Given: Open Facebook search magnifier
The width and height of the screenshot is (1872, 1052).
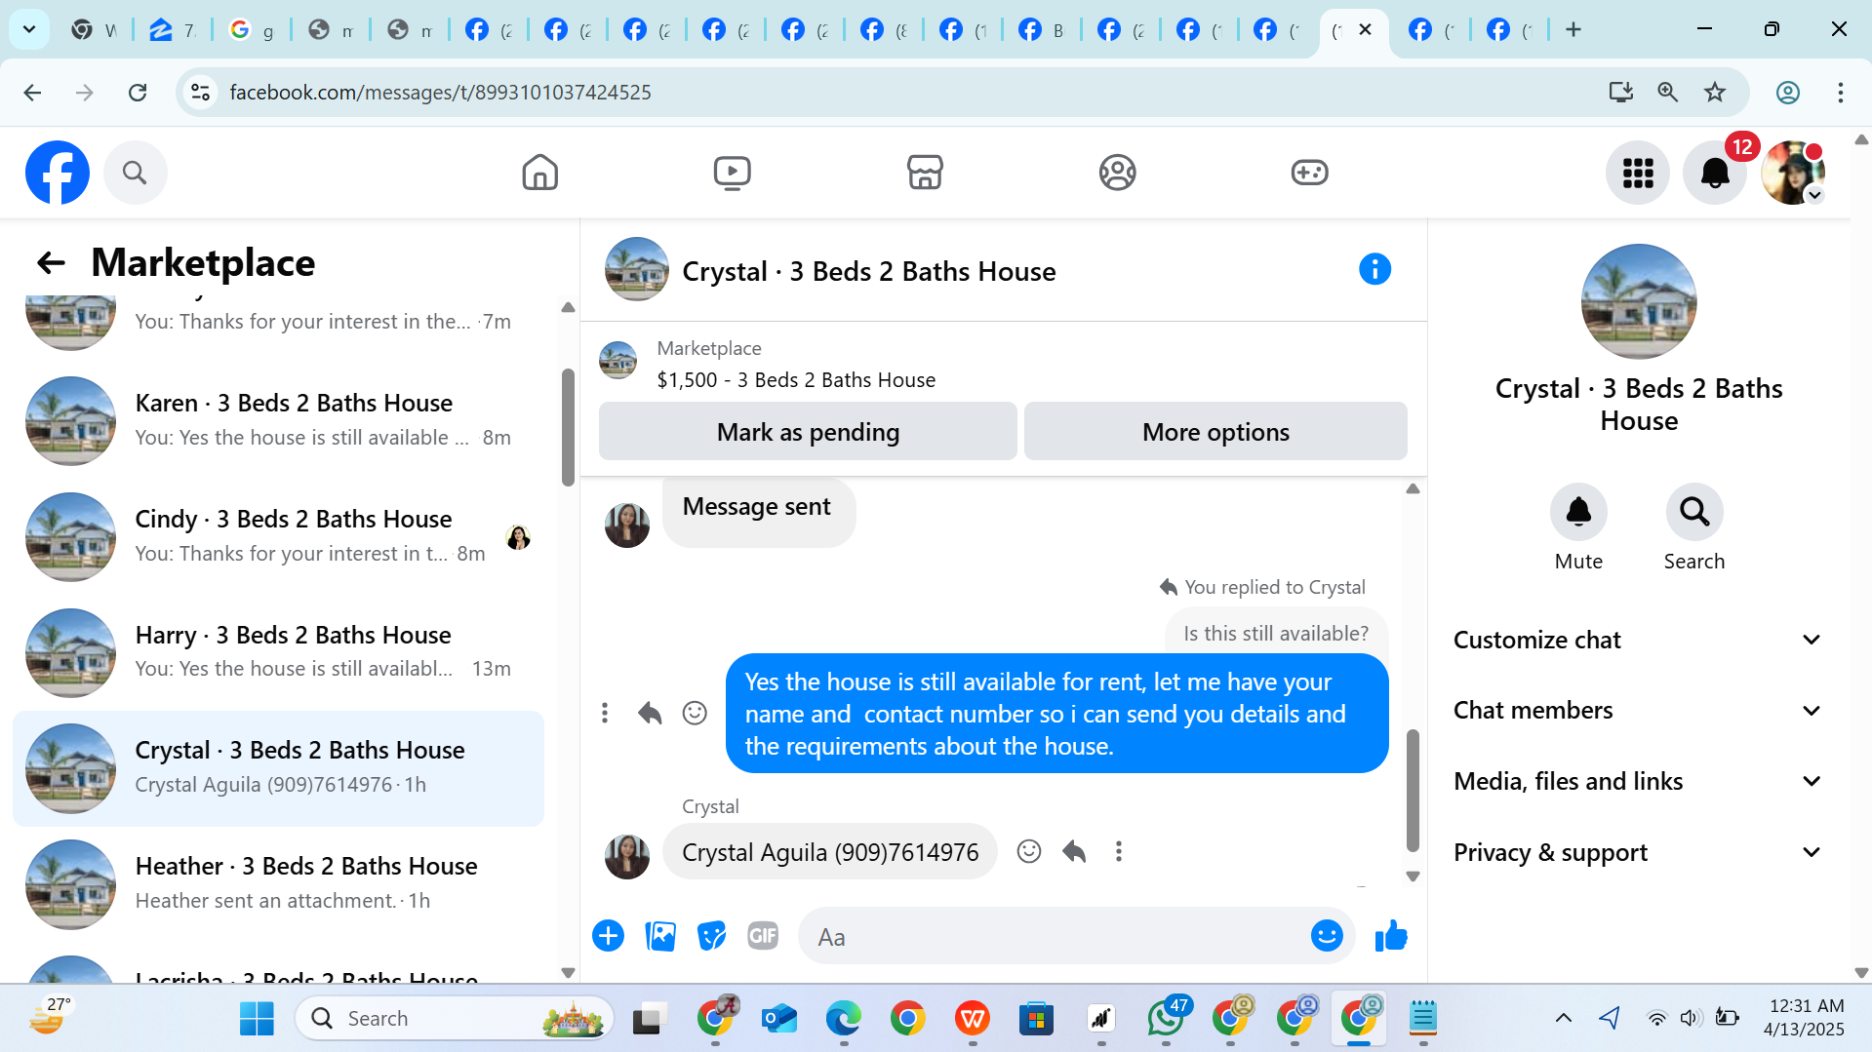Looking at the screenshot, I should click(x=135, y=173).
